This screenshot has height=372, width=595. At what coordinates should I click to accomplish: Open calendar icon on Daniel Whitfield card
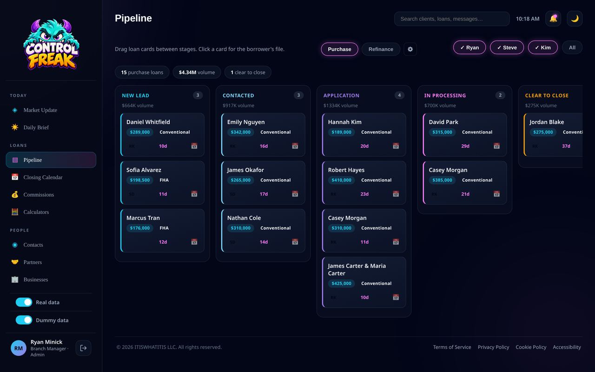pyautogui.click(x=194, y=146)
